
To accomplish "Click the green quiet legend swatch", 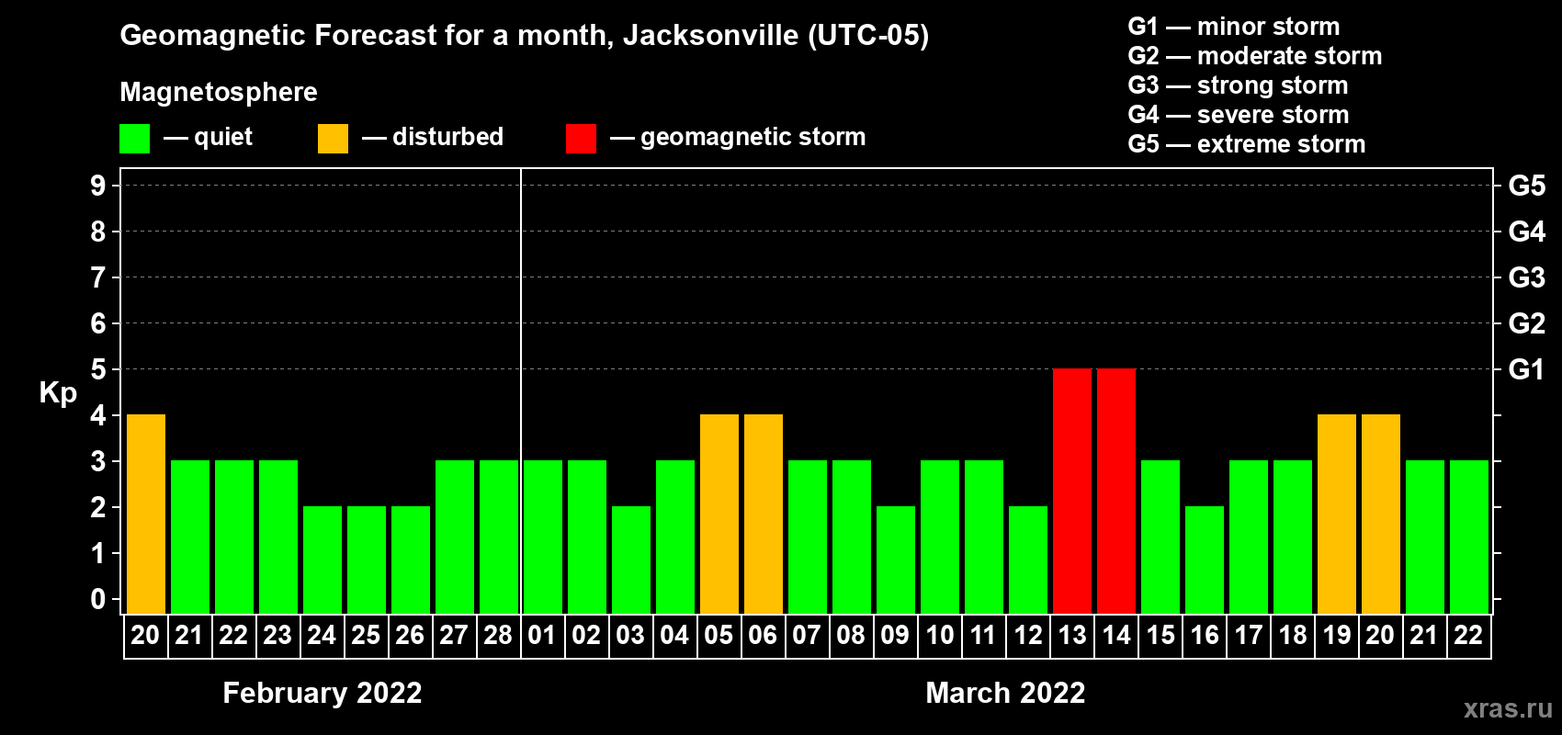I will (x=134, y=139).
